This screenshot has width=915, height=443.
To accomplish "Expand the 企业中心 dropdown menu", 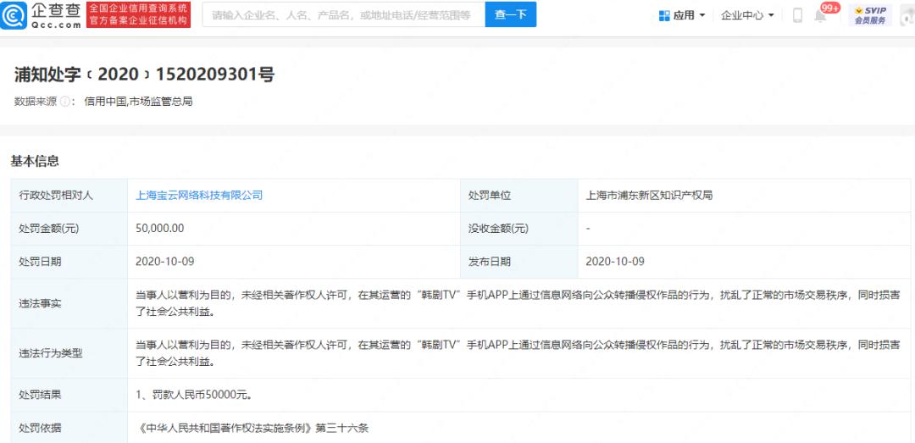I will click(x=747, y=15).
